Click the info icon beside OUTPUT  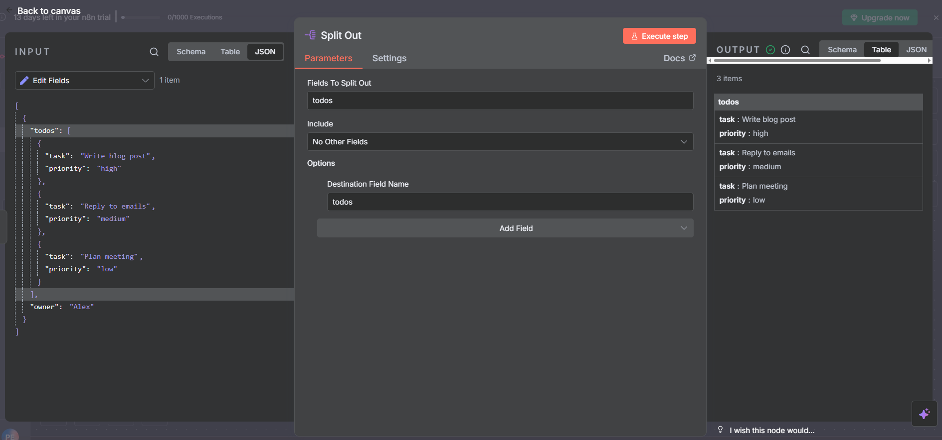point(785,50)
